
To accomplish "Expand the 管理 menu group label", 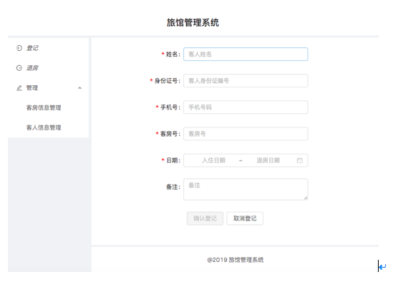I will click(x=32, y=88).
